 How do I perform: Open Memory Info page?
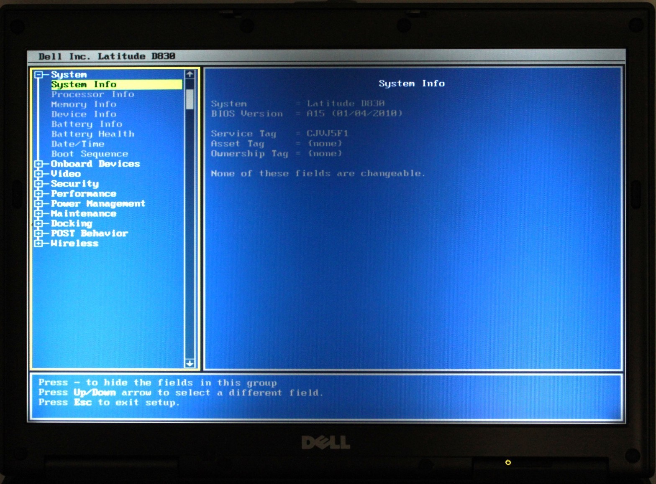coord(84,104)
